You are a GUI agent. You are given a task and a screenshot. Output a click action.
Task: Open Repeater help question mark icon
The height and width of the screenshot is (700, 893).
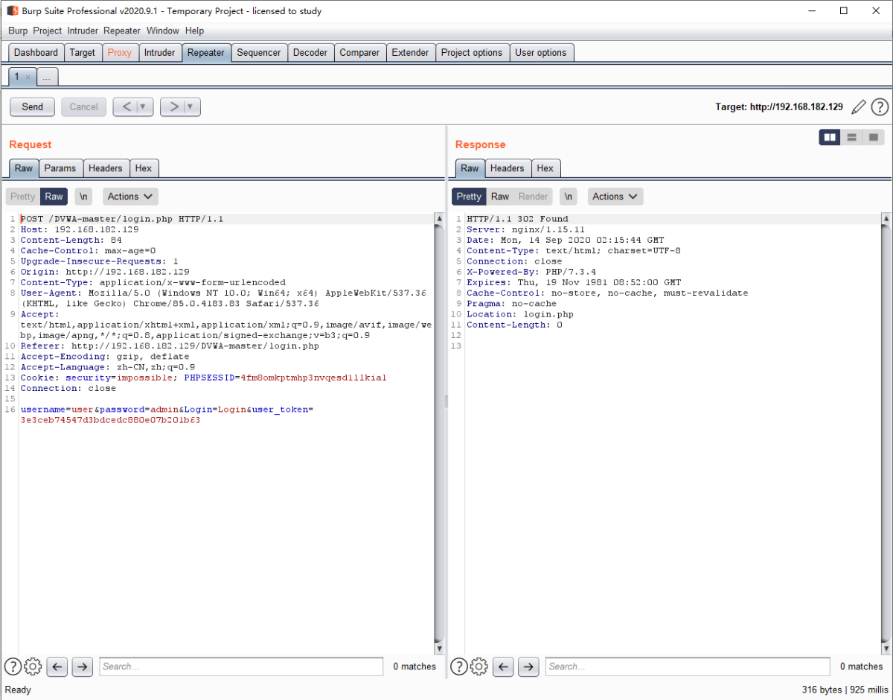coord(880,107)
